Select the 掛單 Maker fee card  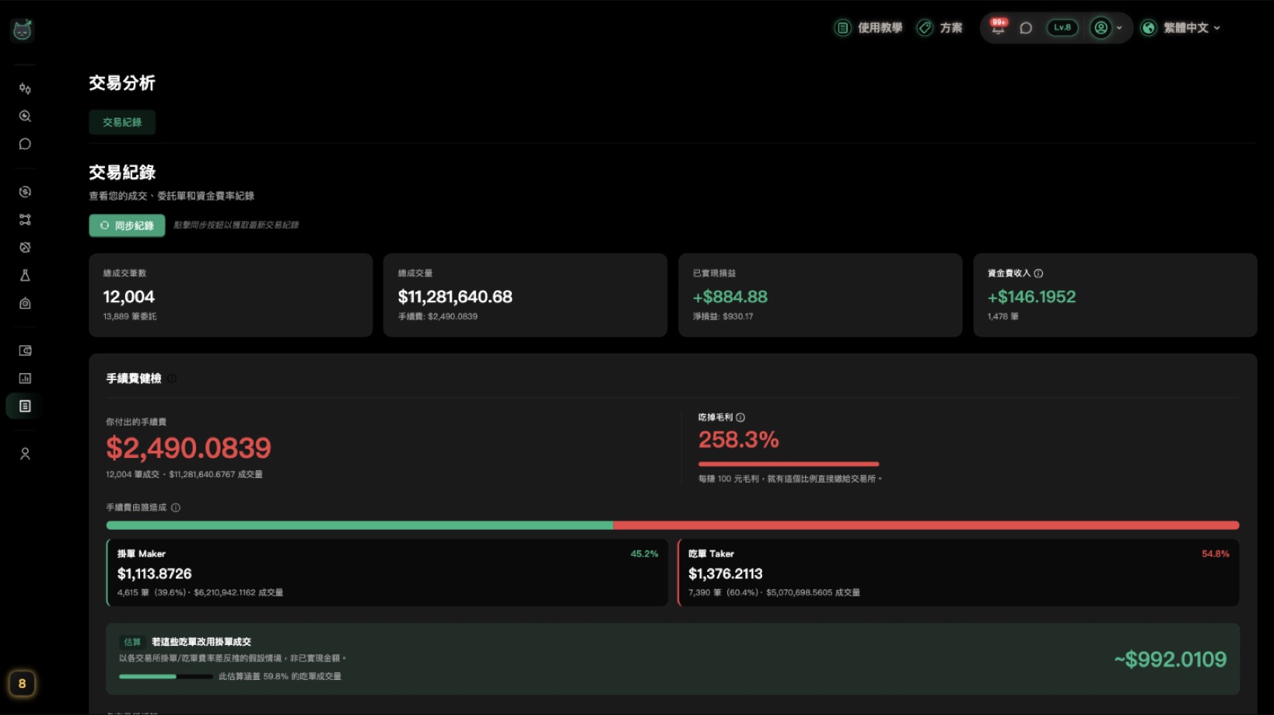click(387, 573)
